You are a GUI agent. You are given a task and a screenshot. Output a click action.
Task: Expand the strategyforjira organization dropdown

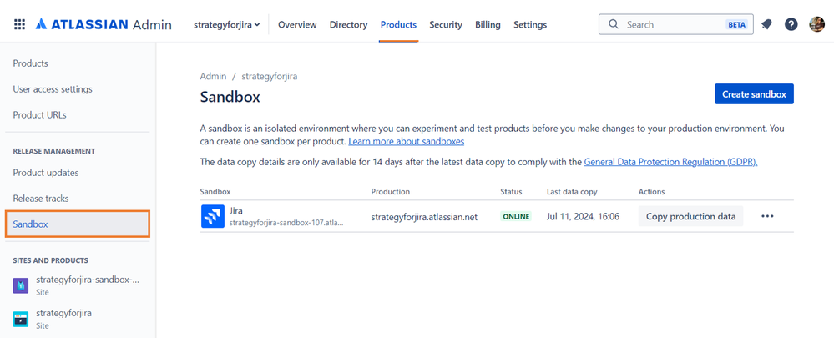(226, 24)
